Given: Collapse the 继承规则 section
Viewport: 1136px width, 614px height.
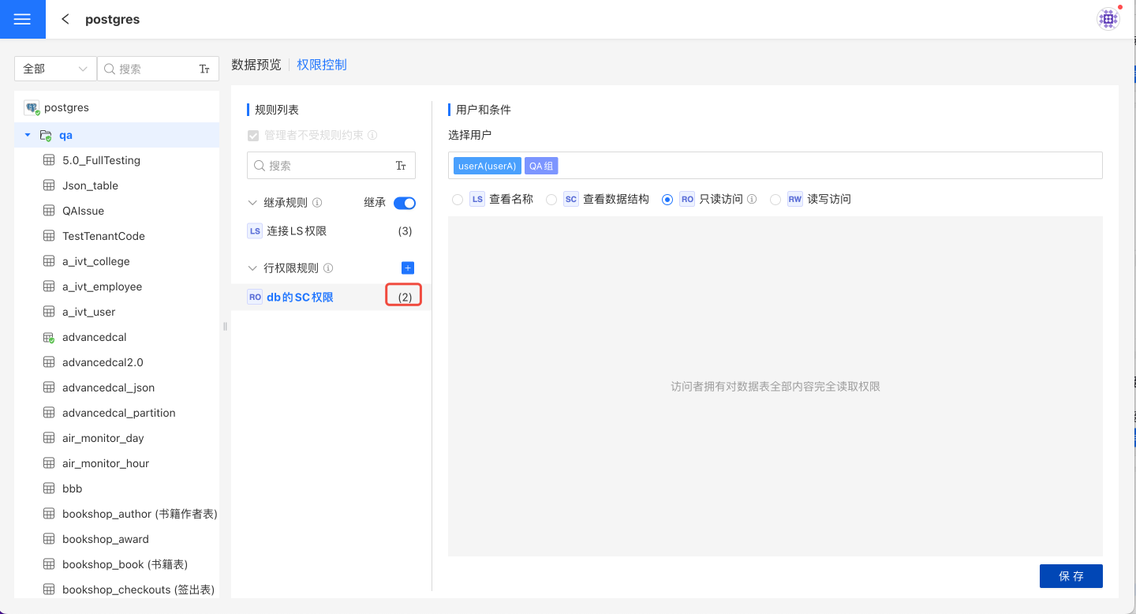Looking at the screenshot, I should 252,203.
